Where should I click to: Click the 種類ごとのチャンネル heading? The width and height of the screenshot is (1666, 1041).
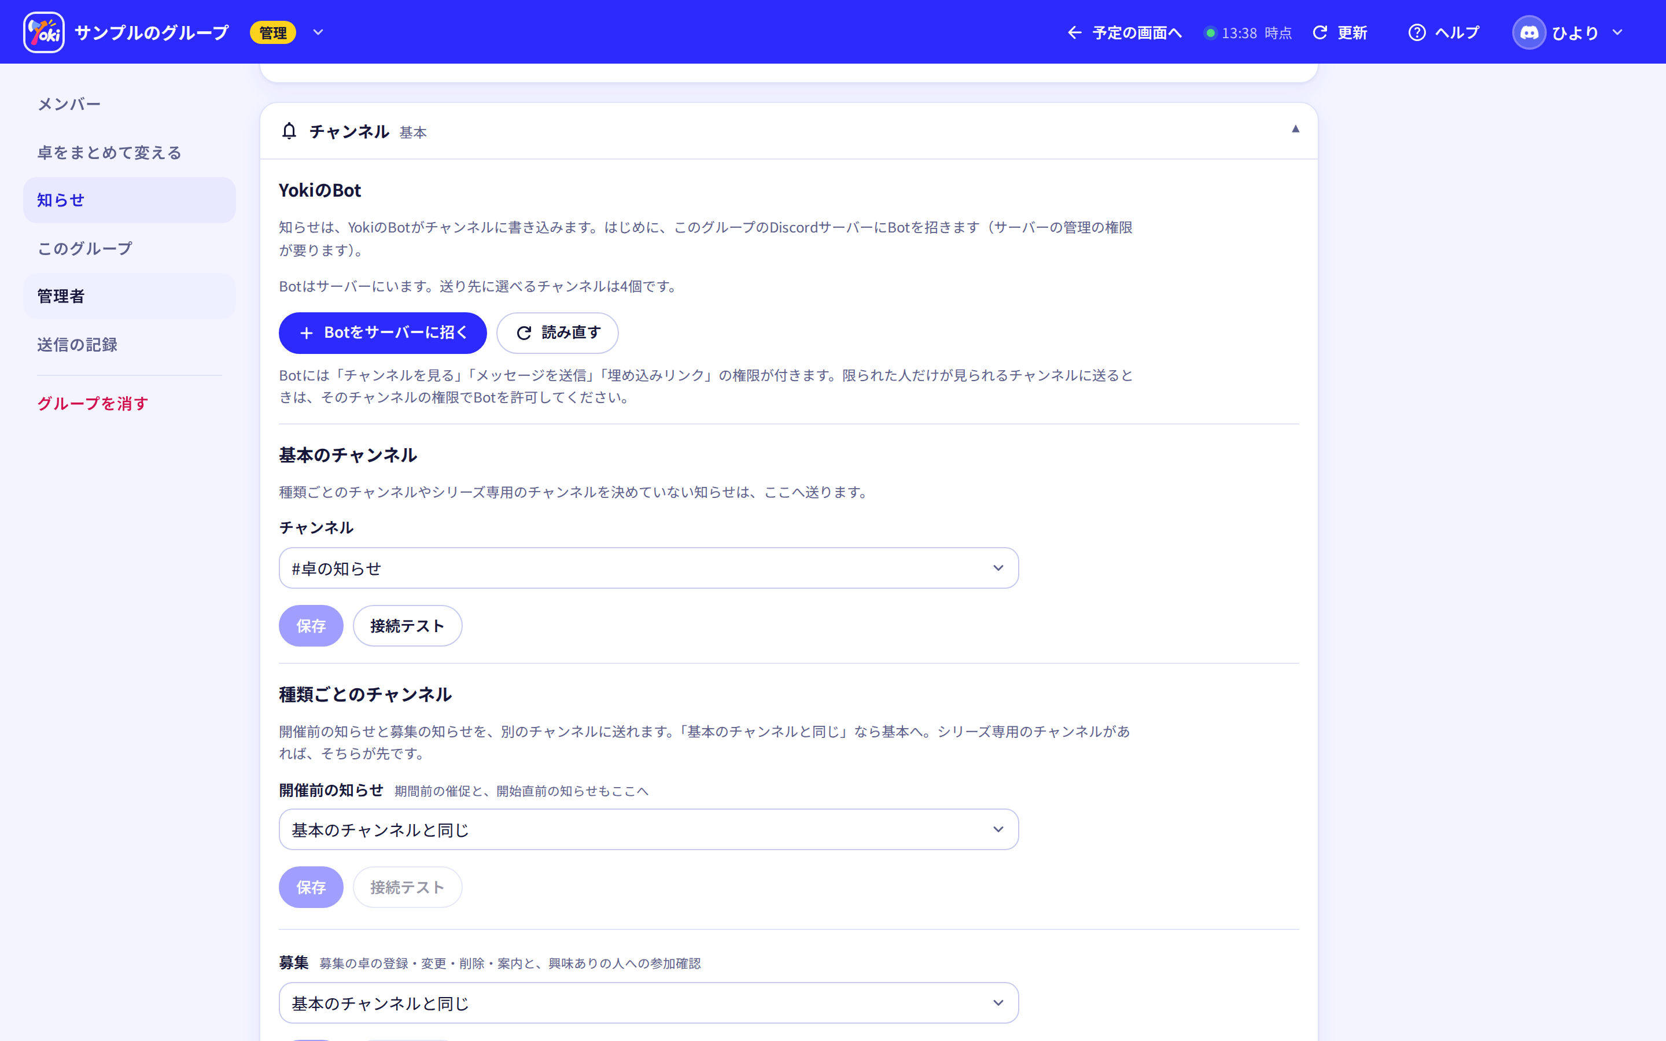[x=366, y=694]
